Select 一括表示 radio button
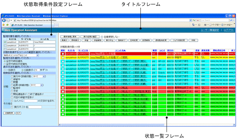The image size is (237, 140). coord(5,70)
